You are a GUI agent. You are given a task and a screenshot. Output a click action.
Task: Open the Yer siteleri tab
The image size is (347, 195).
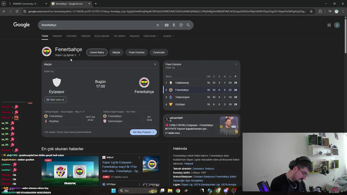coord(119,36)
